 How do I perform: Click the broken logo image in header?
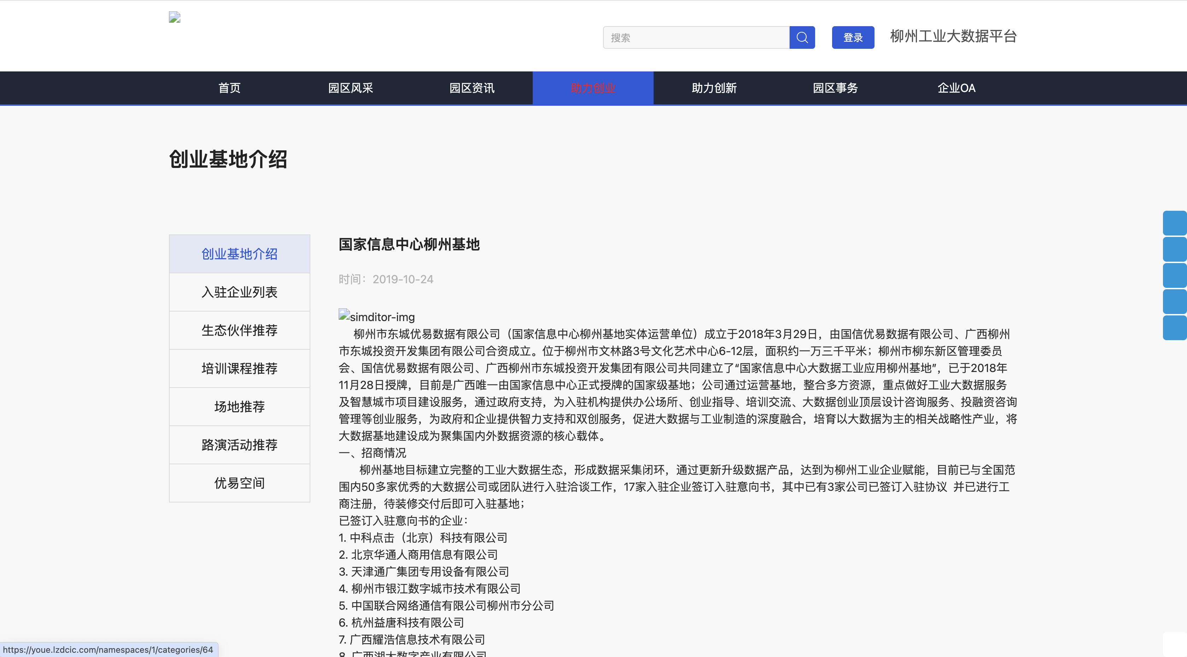[x=175, y=18]
